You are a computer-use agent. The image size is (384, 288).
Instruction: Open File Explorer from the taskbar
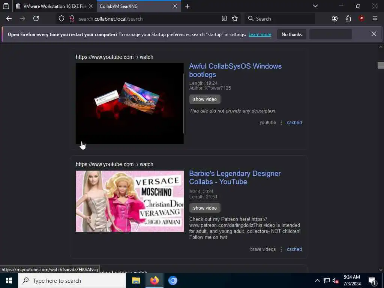click(x=136, y=280)
